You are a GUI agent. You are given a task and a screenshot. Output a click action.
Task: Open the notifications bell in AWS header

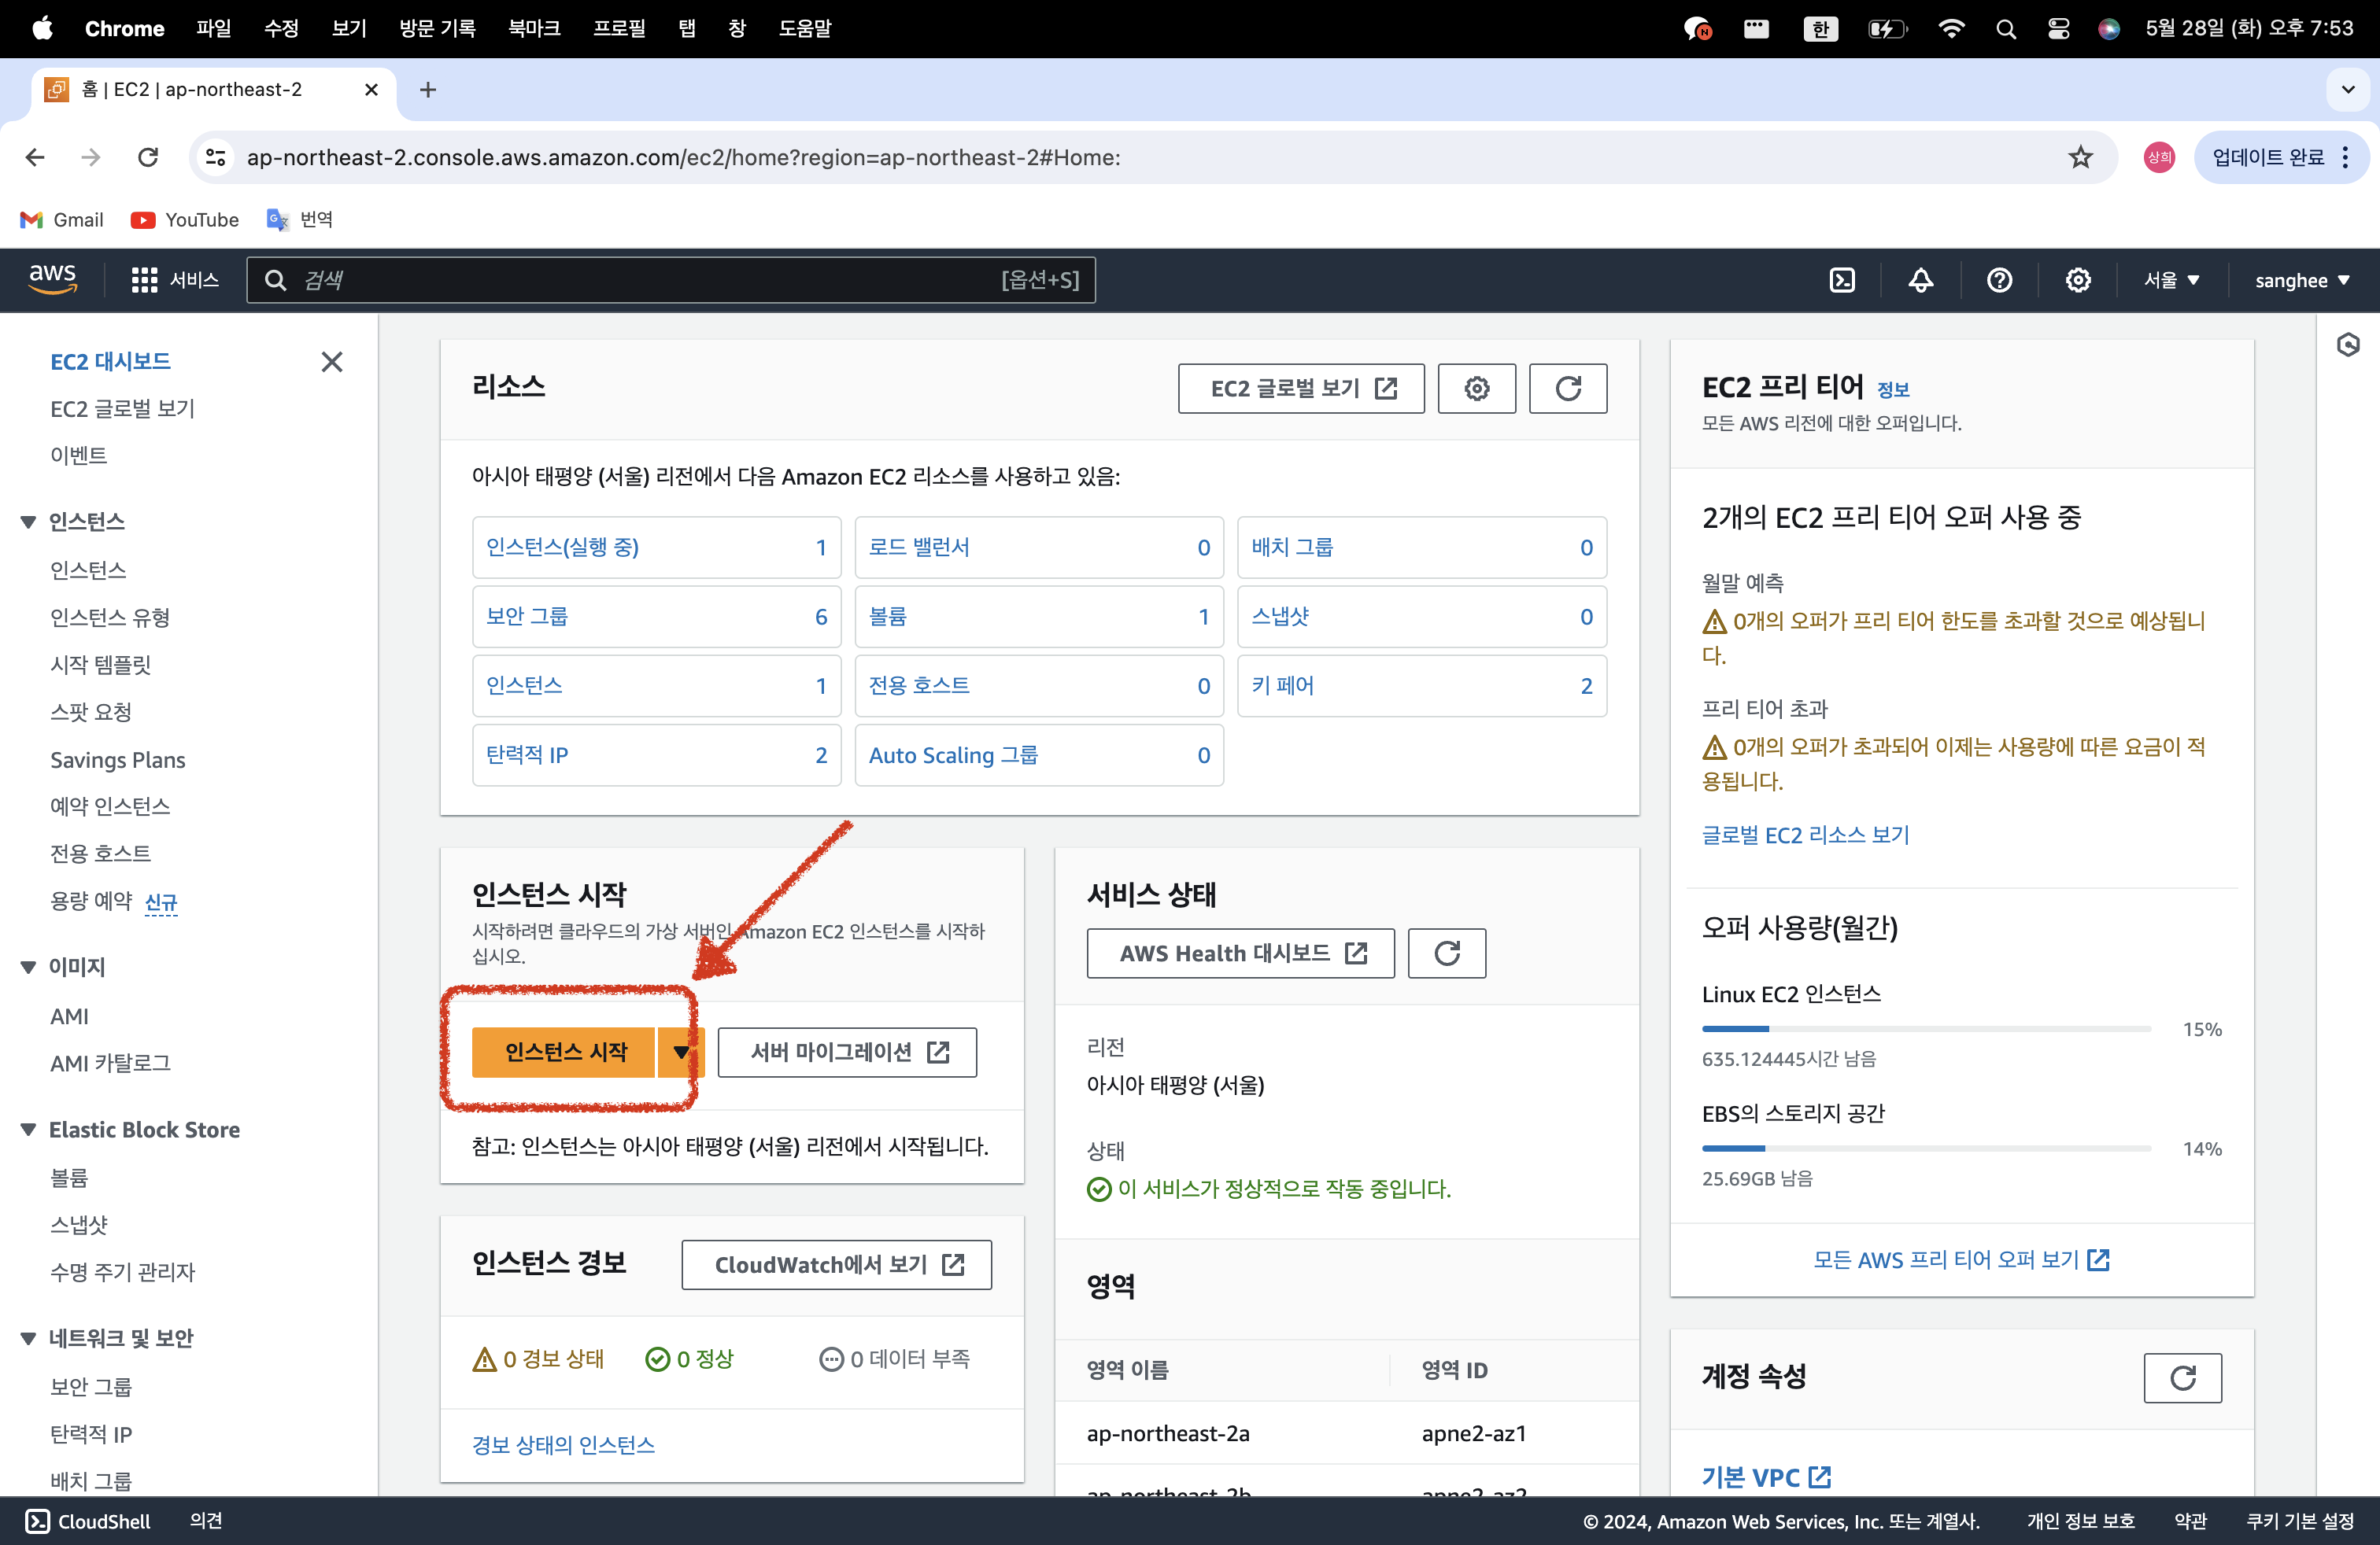pyautogui.click(x=1920, y=280)
